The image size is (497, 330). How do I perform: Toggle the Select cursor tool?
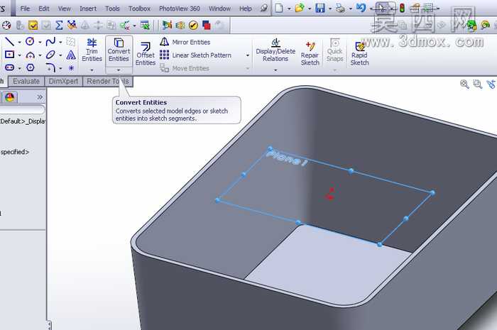(x=381, y=8)
